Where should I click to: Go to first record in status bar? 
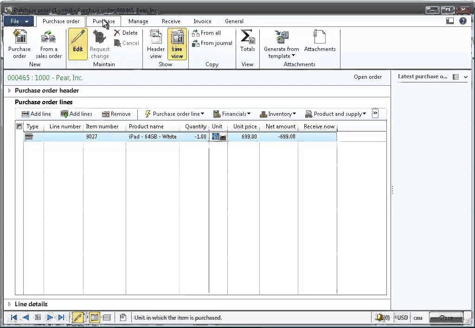(x=14, y=317)
